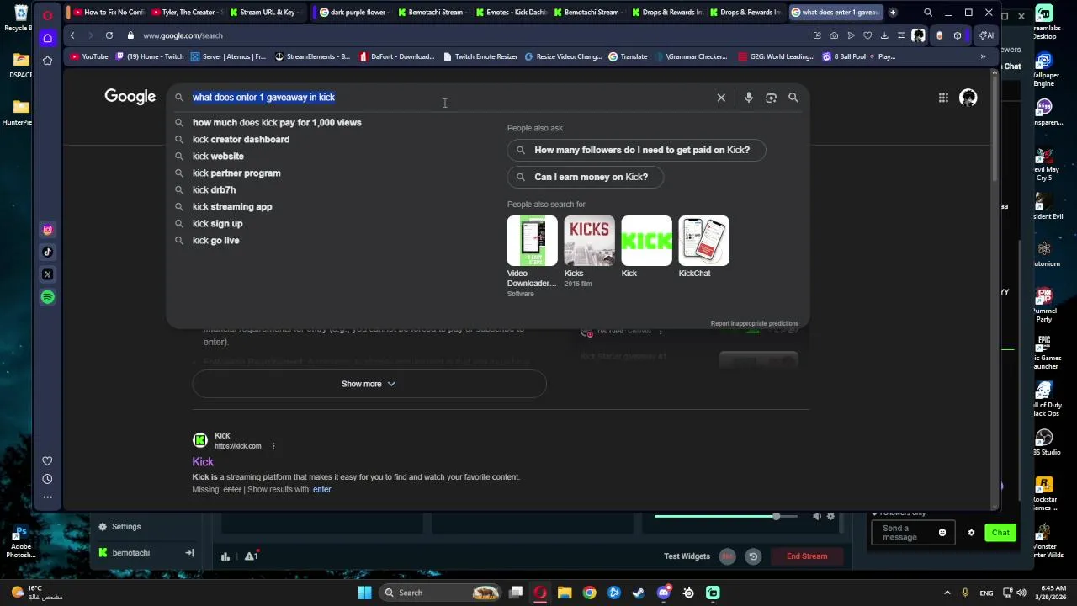
Task: Open Windows Start menu
Action: click(x=364, y=593)
